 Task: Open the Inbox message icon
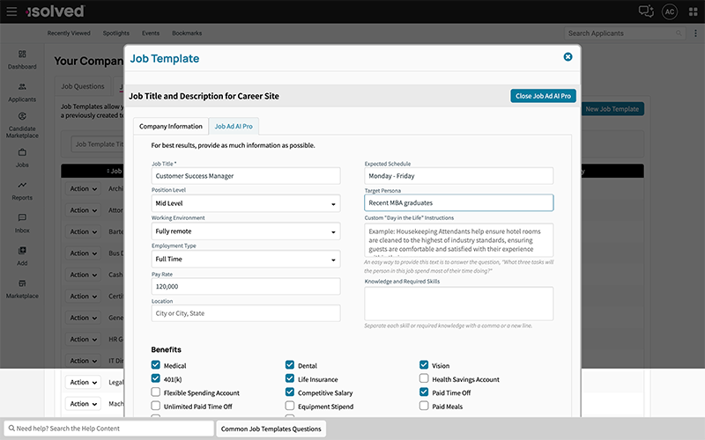coord(22,218)
